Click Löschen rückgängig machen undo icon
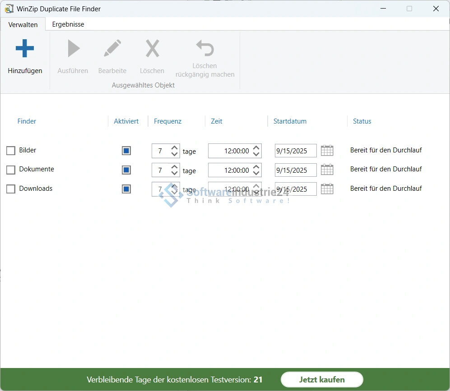Viewport: 450px width, 391px height. pos(205,48)
